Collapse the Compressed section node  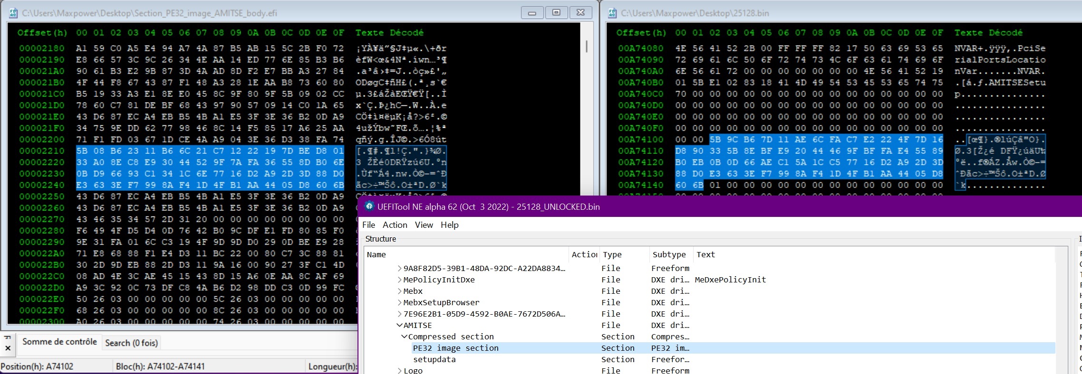[x=404, y=337]
